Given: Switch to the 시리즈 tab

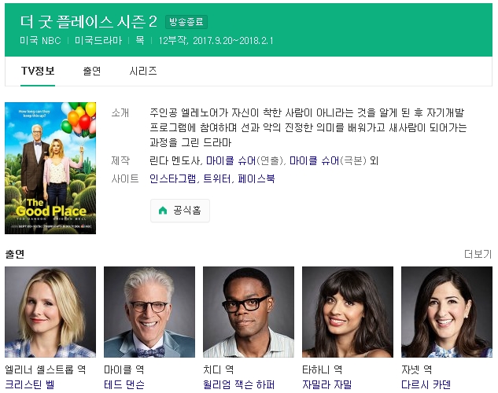Looking at the screenshot, I should click(x=143, y=71).
